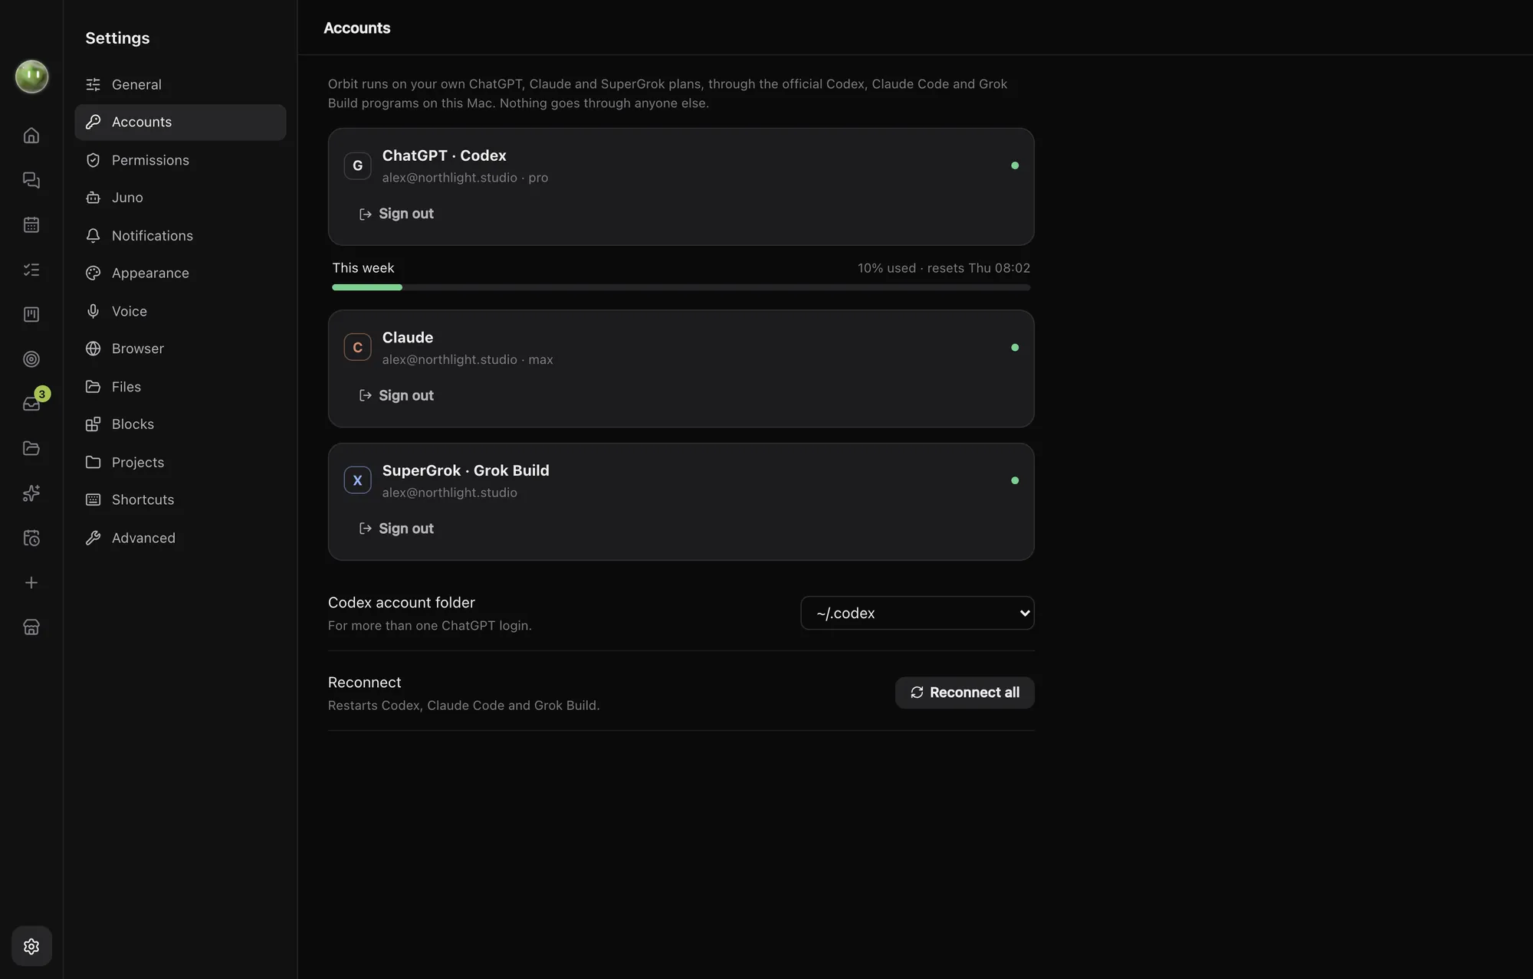Open the store icon in rail
Viewport: 1533px width, 979px height.
[31, 627]
